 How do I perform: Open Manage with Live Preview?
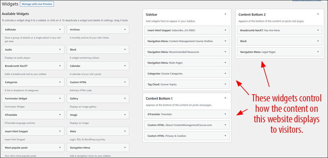coord(37,4)
